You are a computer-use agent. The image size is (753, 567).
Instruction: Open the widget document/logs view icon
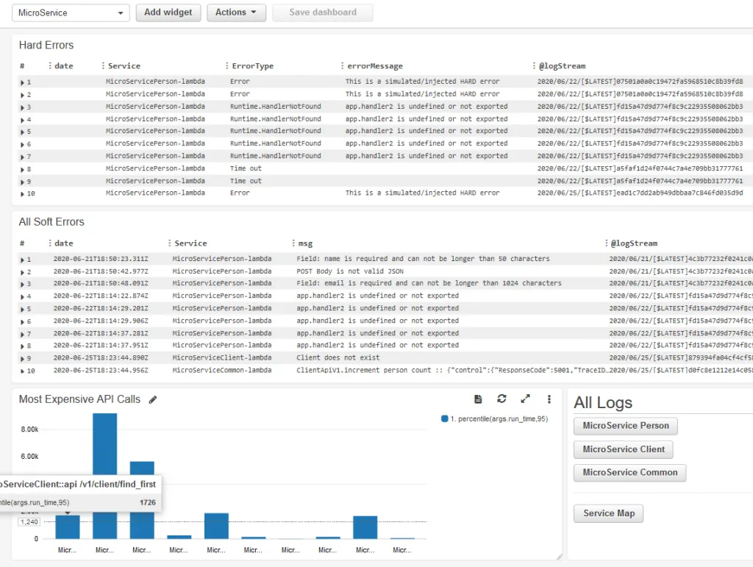tap(478, 399)
